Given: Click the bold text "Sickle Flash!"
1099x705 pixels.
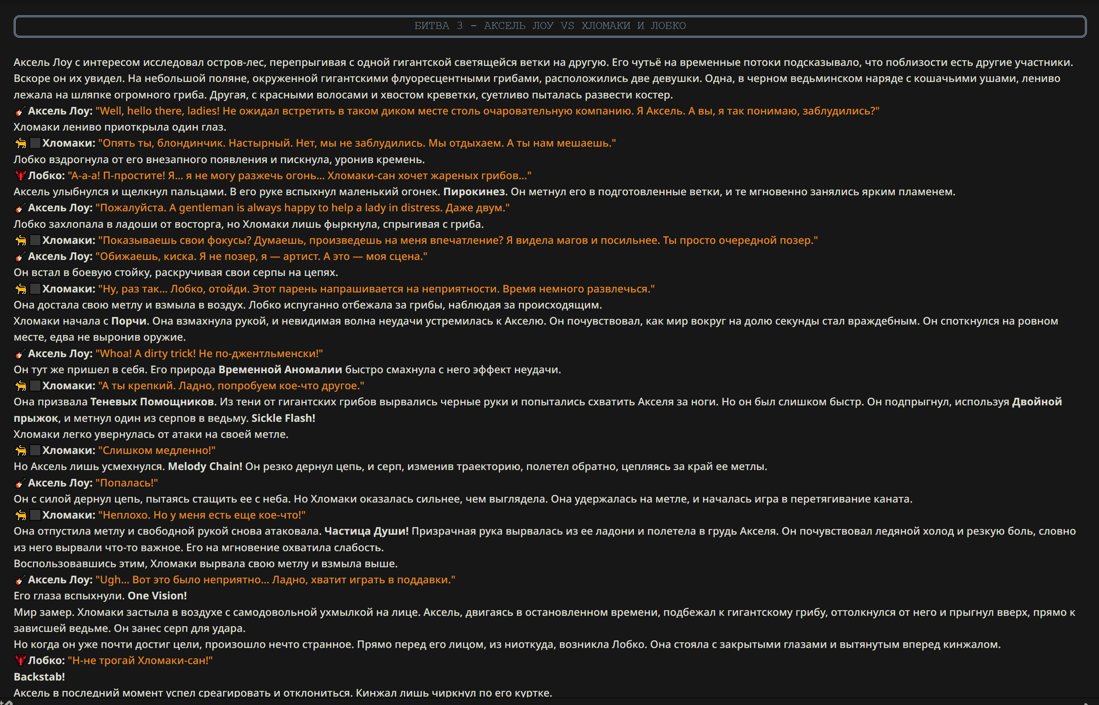Looking at the screenshot, I should [283, 418].
